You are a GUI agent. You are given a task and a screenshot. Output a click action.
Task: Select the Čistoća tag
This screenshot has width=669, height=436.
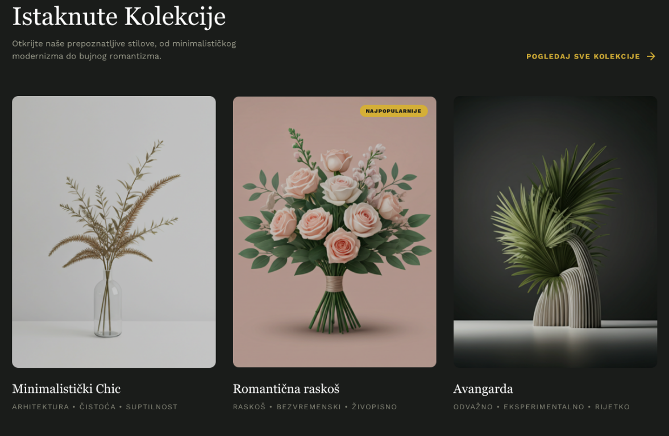pyautogui.click(x=97, y=407)
